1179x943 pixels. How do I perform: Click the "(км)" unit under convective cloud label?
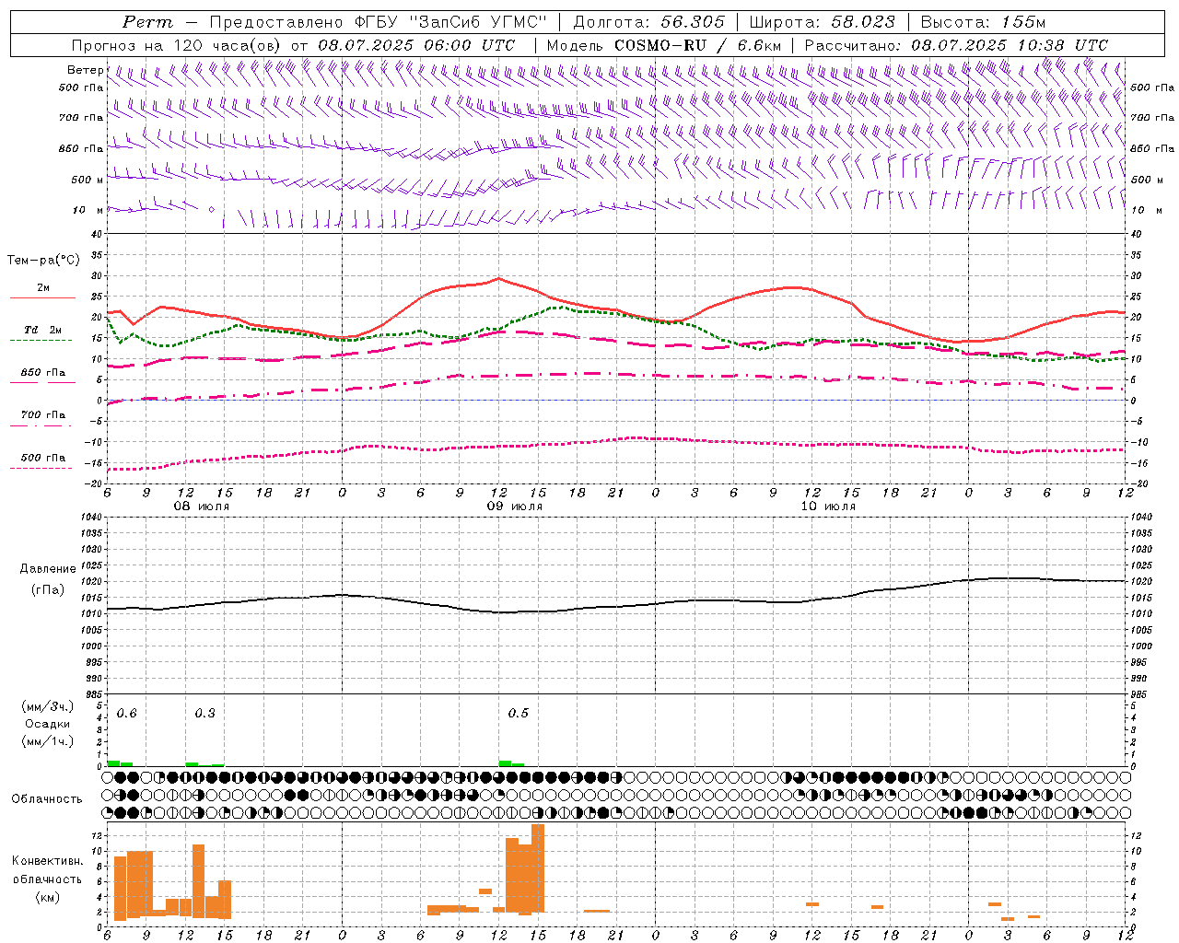(47, 897)
